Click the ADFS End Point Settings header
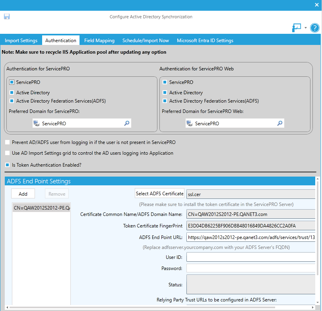Viewport: 322px width, 311px height. click(x=160, y=181)
